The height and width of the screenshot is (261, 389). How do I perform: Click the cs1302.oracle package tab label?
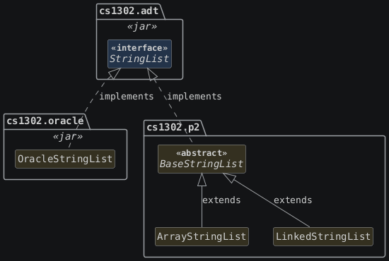(x=45, y=121)
